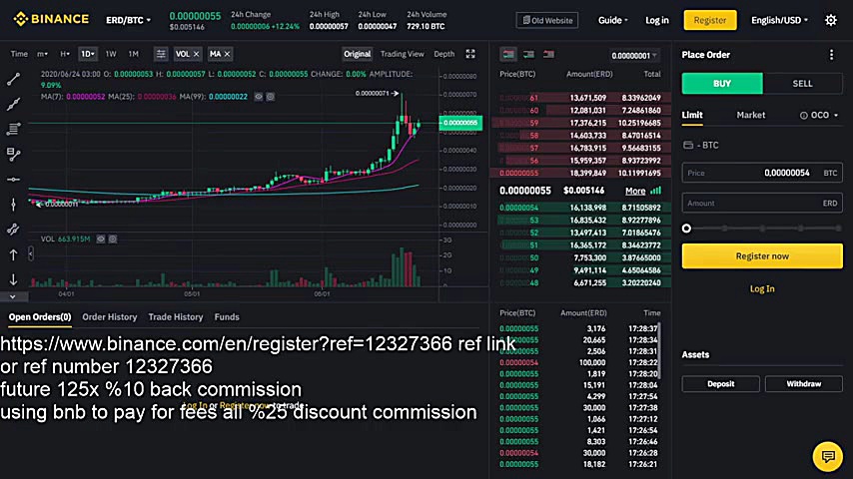Switch to Funds tab
The width and height of the screenshot is (853, 479).
click(x=227, y=317)
